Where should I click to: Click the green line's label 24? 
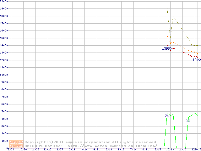click(167, 116)
